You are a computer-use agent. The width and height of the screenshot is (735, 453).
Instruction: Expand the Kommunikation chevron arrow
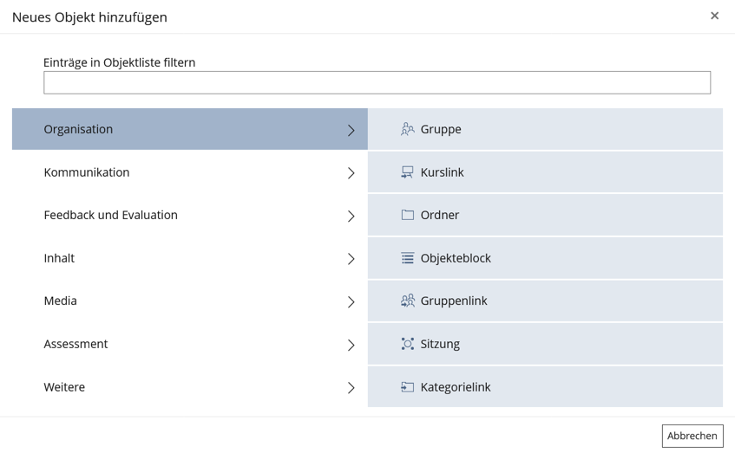pyautogui.click(x=351, y=173)
